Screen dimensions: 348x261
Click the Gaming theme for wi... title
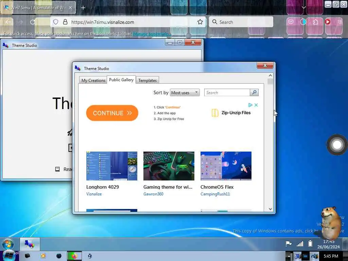(x=168, y=187)
